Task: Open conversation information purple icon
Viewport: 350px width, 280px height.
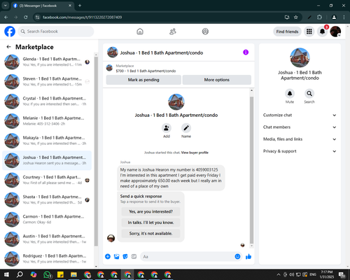Action: 246,52
